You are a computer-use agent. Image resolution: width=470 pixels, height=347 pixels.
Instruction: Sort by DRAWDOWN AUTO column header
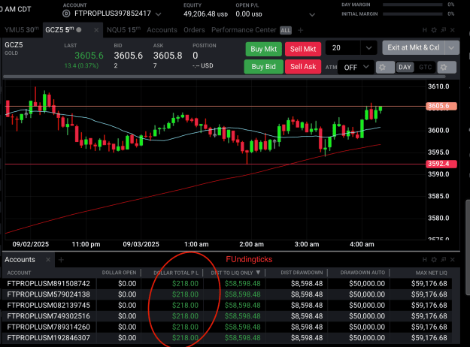pyautogui.click(x=362, y=273)
